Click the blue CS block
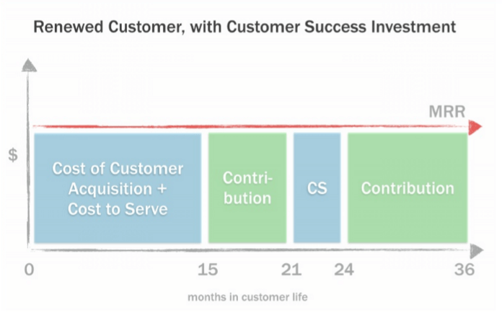The height and width of the screenshot is (315, 502). tap(317, 188)
